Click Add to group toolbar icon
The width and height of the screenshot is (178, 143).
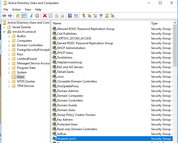coord(112,16)
